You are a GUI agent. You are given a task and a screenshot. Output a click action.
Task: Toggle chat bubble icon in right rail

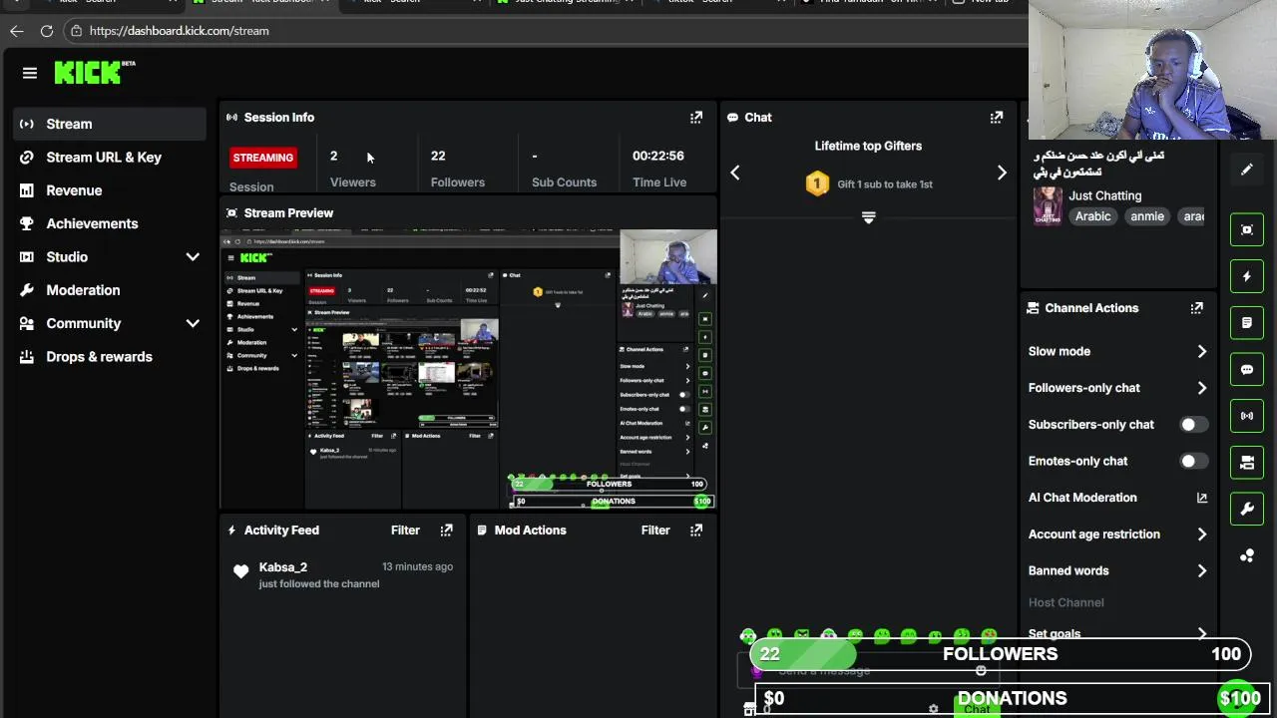(x=1246, y=369)
